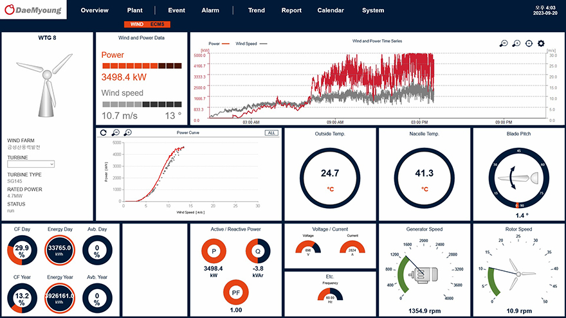
Task: Click the Power Curve scatter plot area
Action: (x=190, y=172)
